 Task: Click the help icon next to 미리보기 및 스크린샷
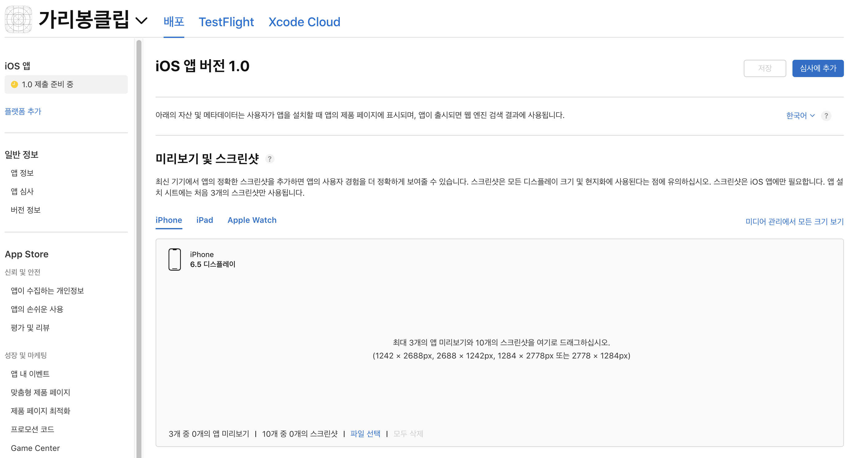coord(270,159)
